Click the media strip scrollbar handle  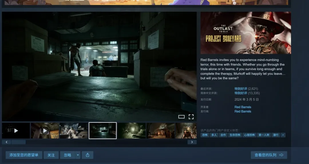tap(19, 142)
